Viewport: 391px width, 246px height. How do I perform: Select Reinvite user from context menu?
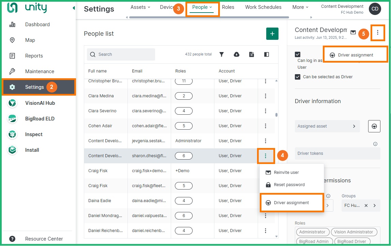(286, 173)
